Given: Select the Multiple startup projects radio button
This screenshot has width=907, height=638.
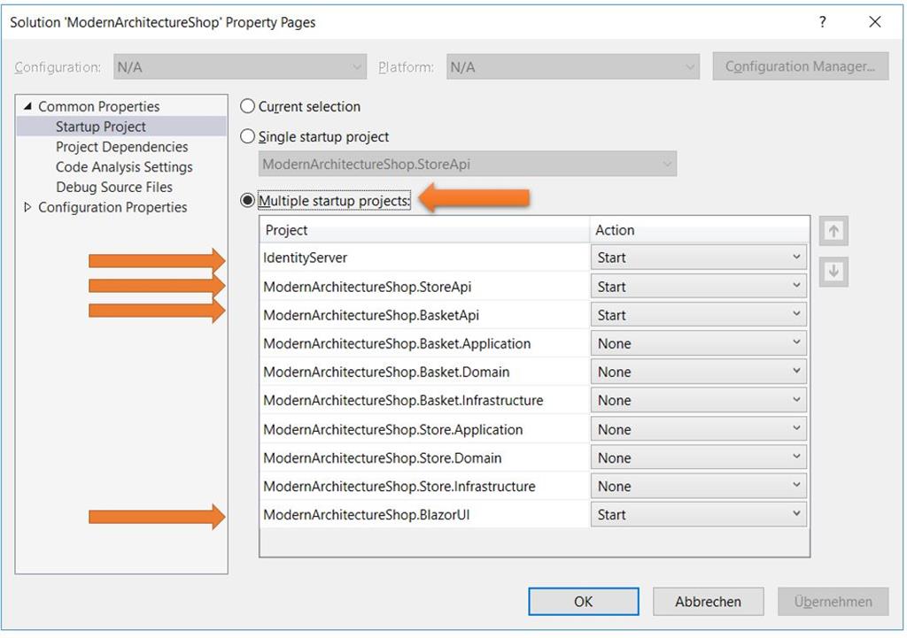Looking at the screenshot, I should pyautogui.click(x=248, y=201).
